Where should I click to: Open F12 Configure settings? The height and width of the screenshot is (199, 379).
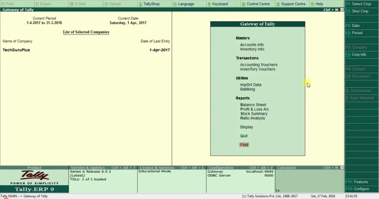tap(357, 189)
